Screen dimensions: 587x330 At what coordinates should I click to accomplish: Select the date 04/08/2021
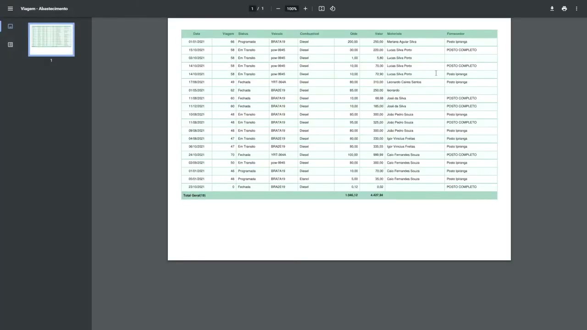click(197, 138)
